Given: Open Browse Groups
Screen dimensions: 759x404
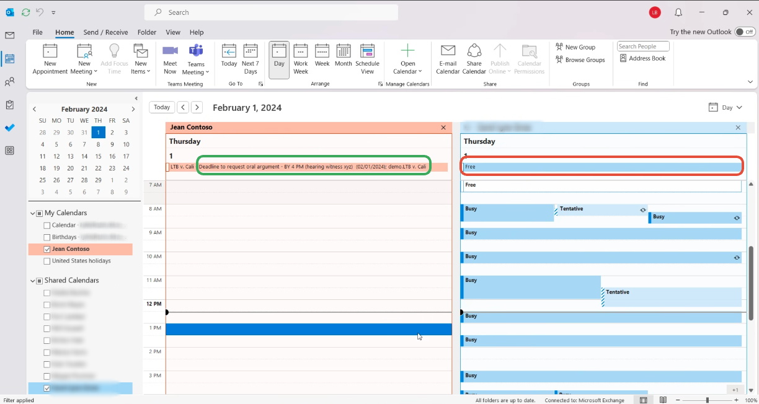Looking at the screenshot, I should [580, 60].
